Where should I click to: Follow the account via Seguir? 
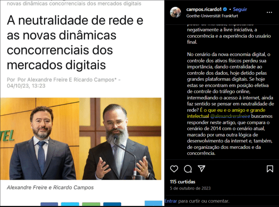pyautogui.click(x=240, y=9)
